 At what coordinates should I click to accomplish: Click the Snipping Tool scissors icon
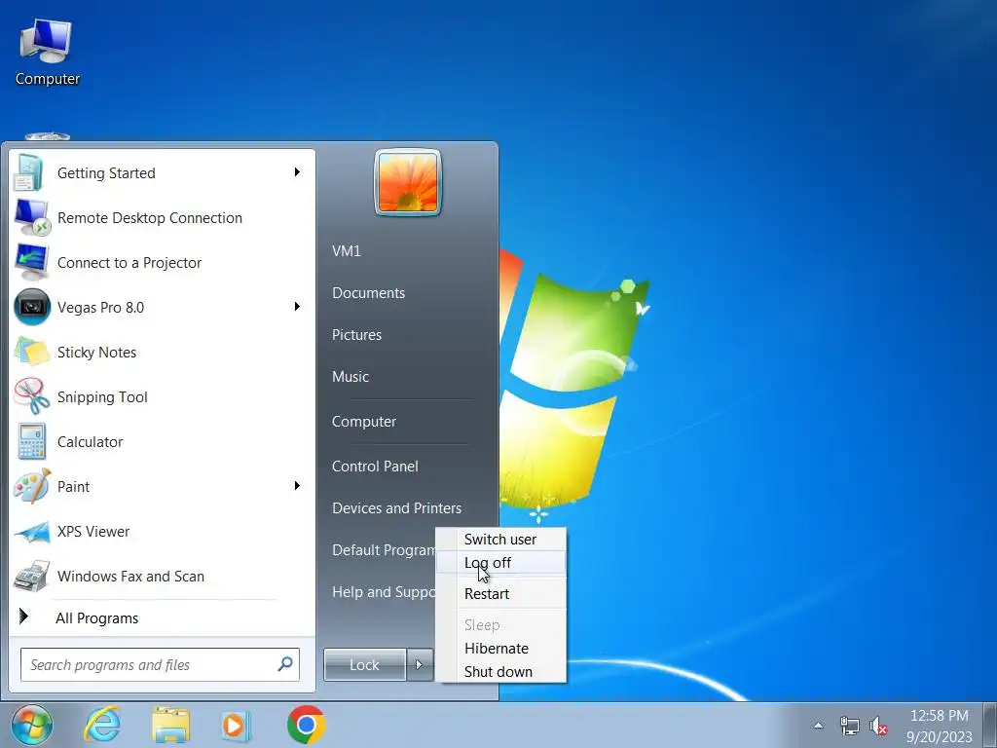pos(32,396)
